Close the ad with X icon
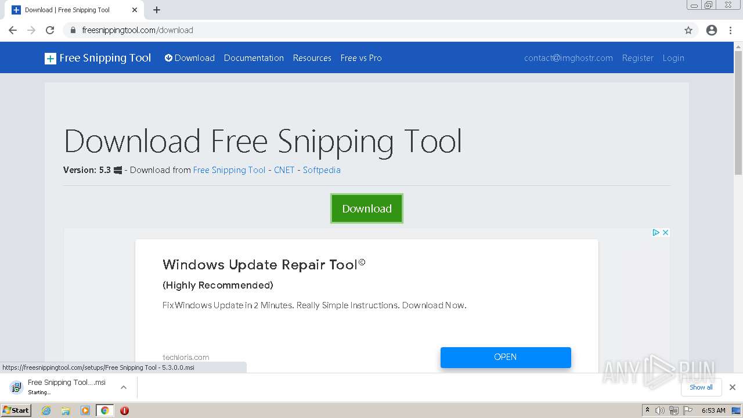The image size is (743, 418). (x=665, y=232)
